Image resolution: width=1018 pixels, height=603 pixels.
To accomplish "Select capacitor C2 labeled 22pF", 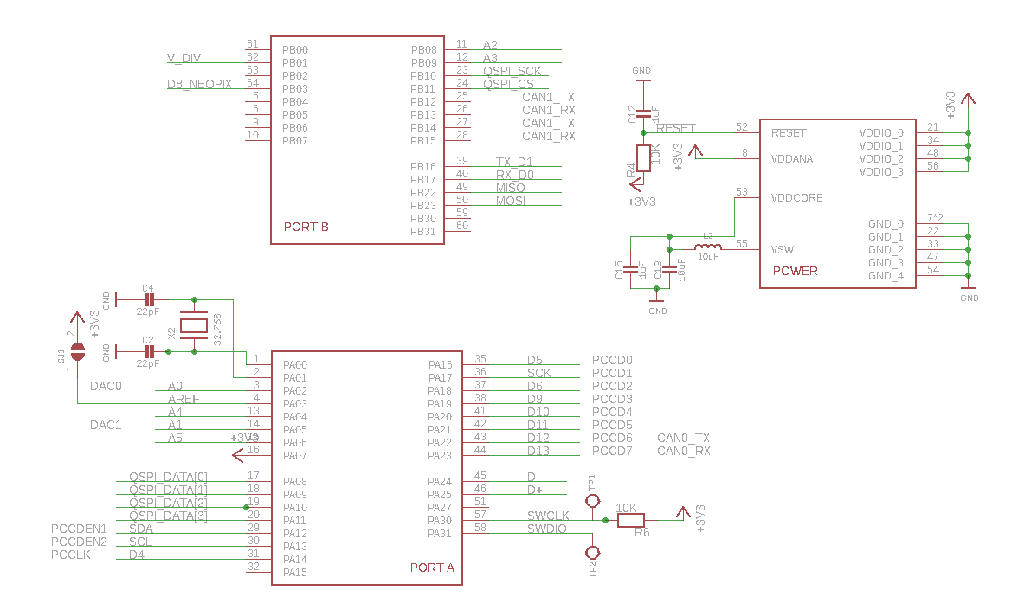I will pyautogui.click(x=149, y=352).
